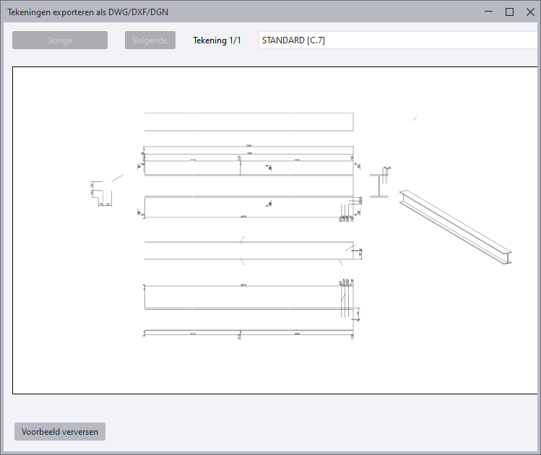Click the topmost beam rectangle in preview

(x=248, y=122)
